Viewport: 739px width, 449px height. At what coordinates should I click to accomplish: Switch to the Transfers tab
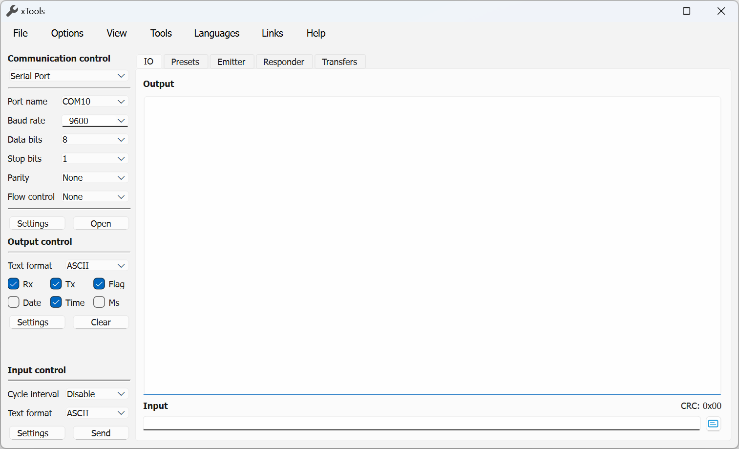pos(339,62)
